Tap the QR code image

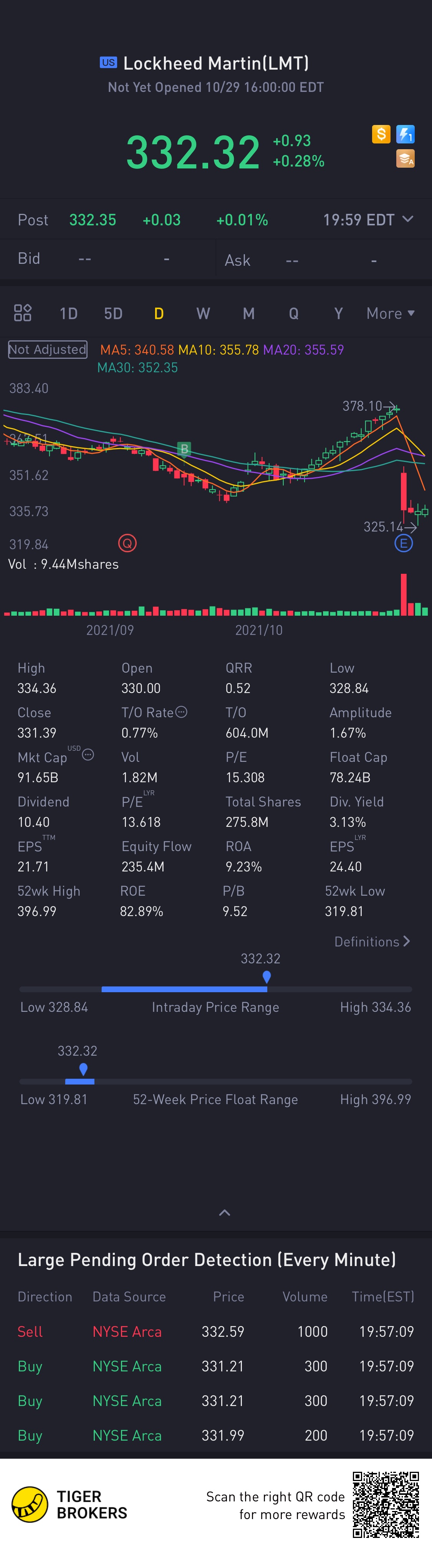386,1504
